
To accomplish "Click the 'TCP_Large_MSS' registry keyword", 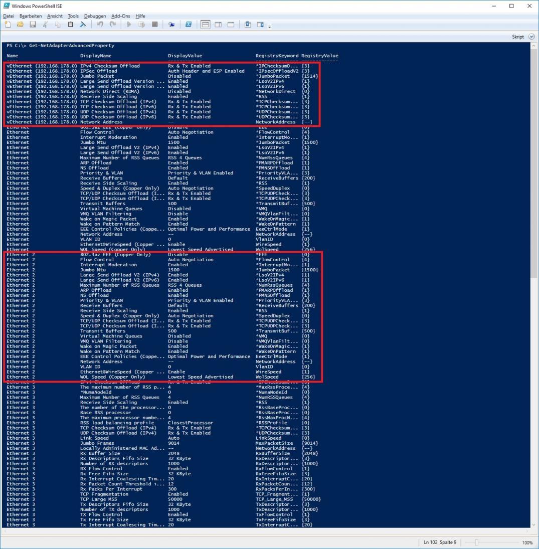I will pyautogui.click(x=274, y=499).
